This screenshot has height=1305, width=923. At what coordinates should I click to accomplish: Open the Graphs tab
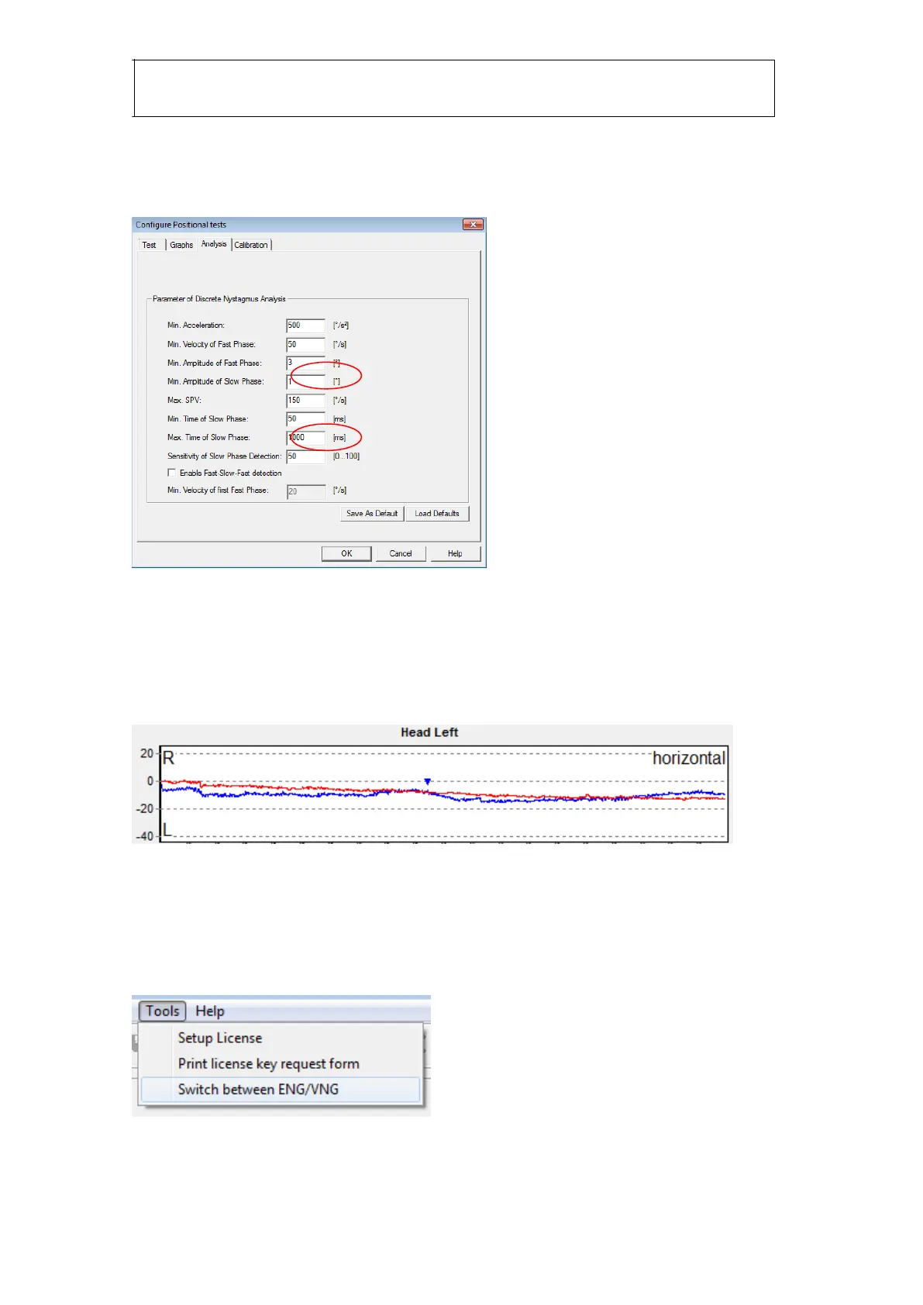(x=181, y=245)
